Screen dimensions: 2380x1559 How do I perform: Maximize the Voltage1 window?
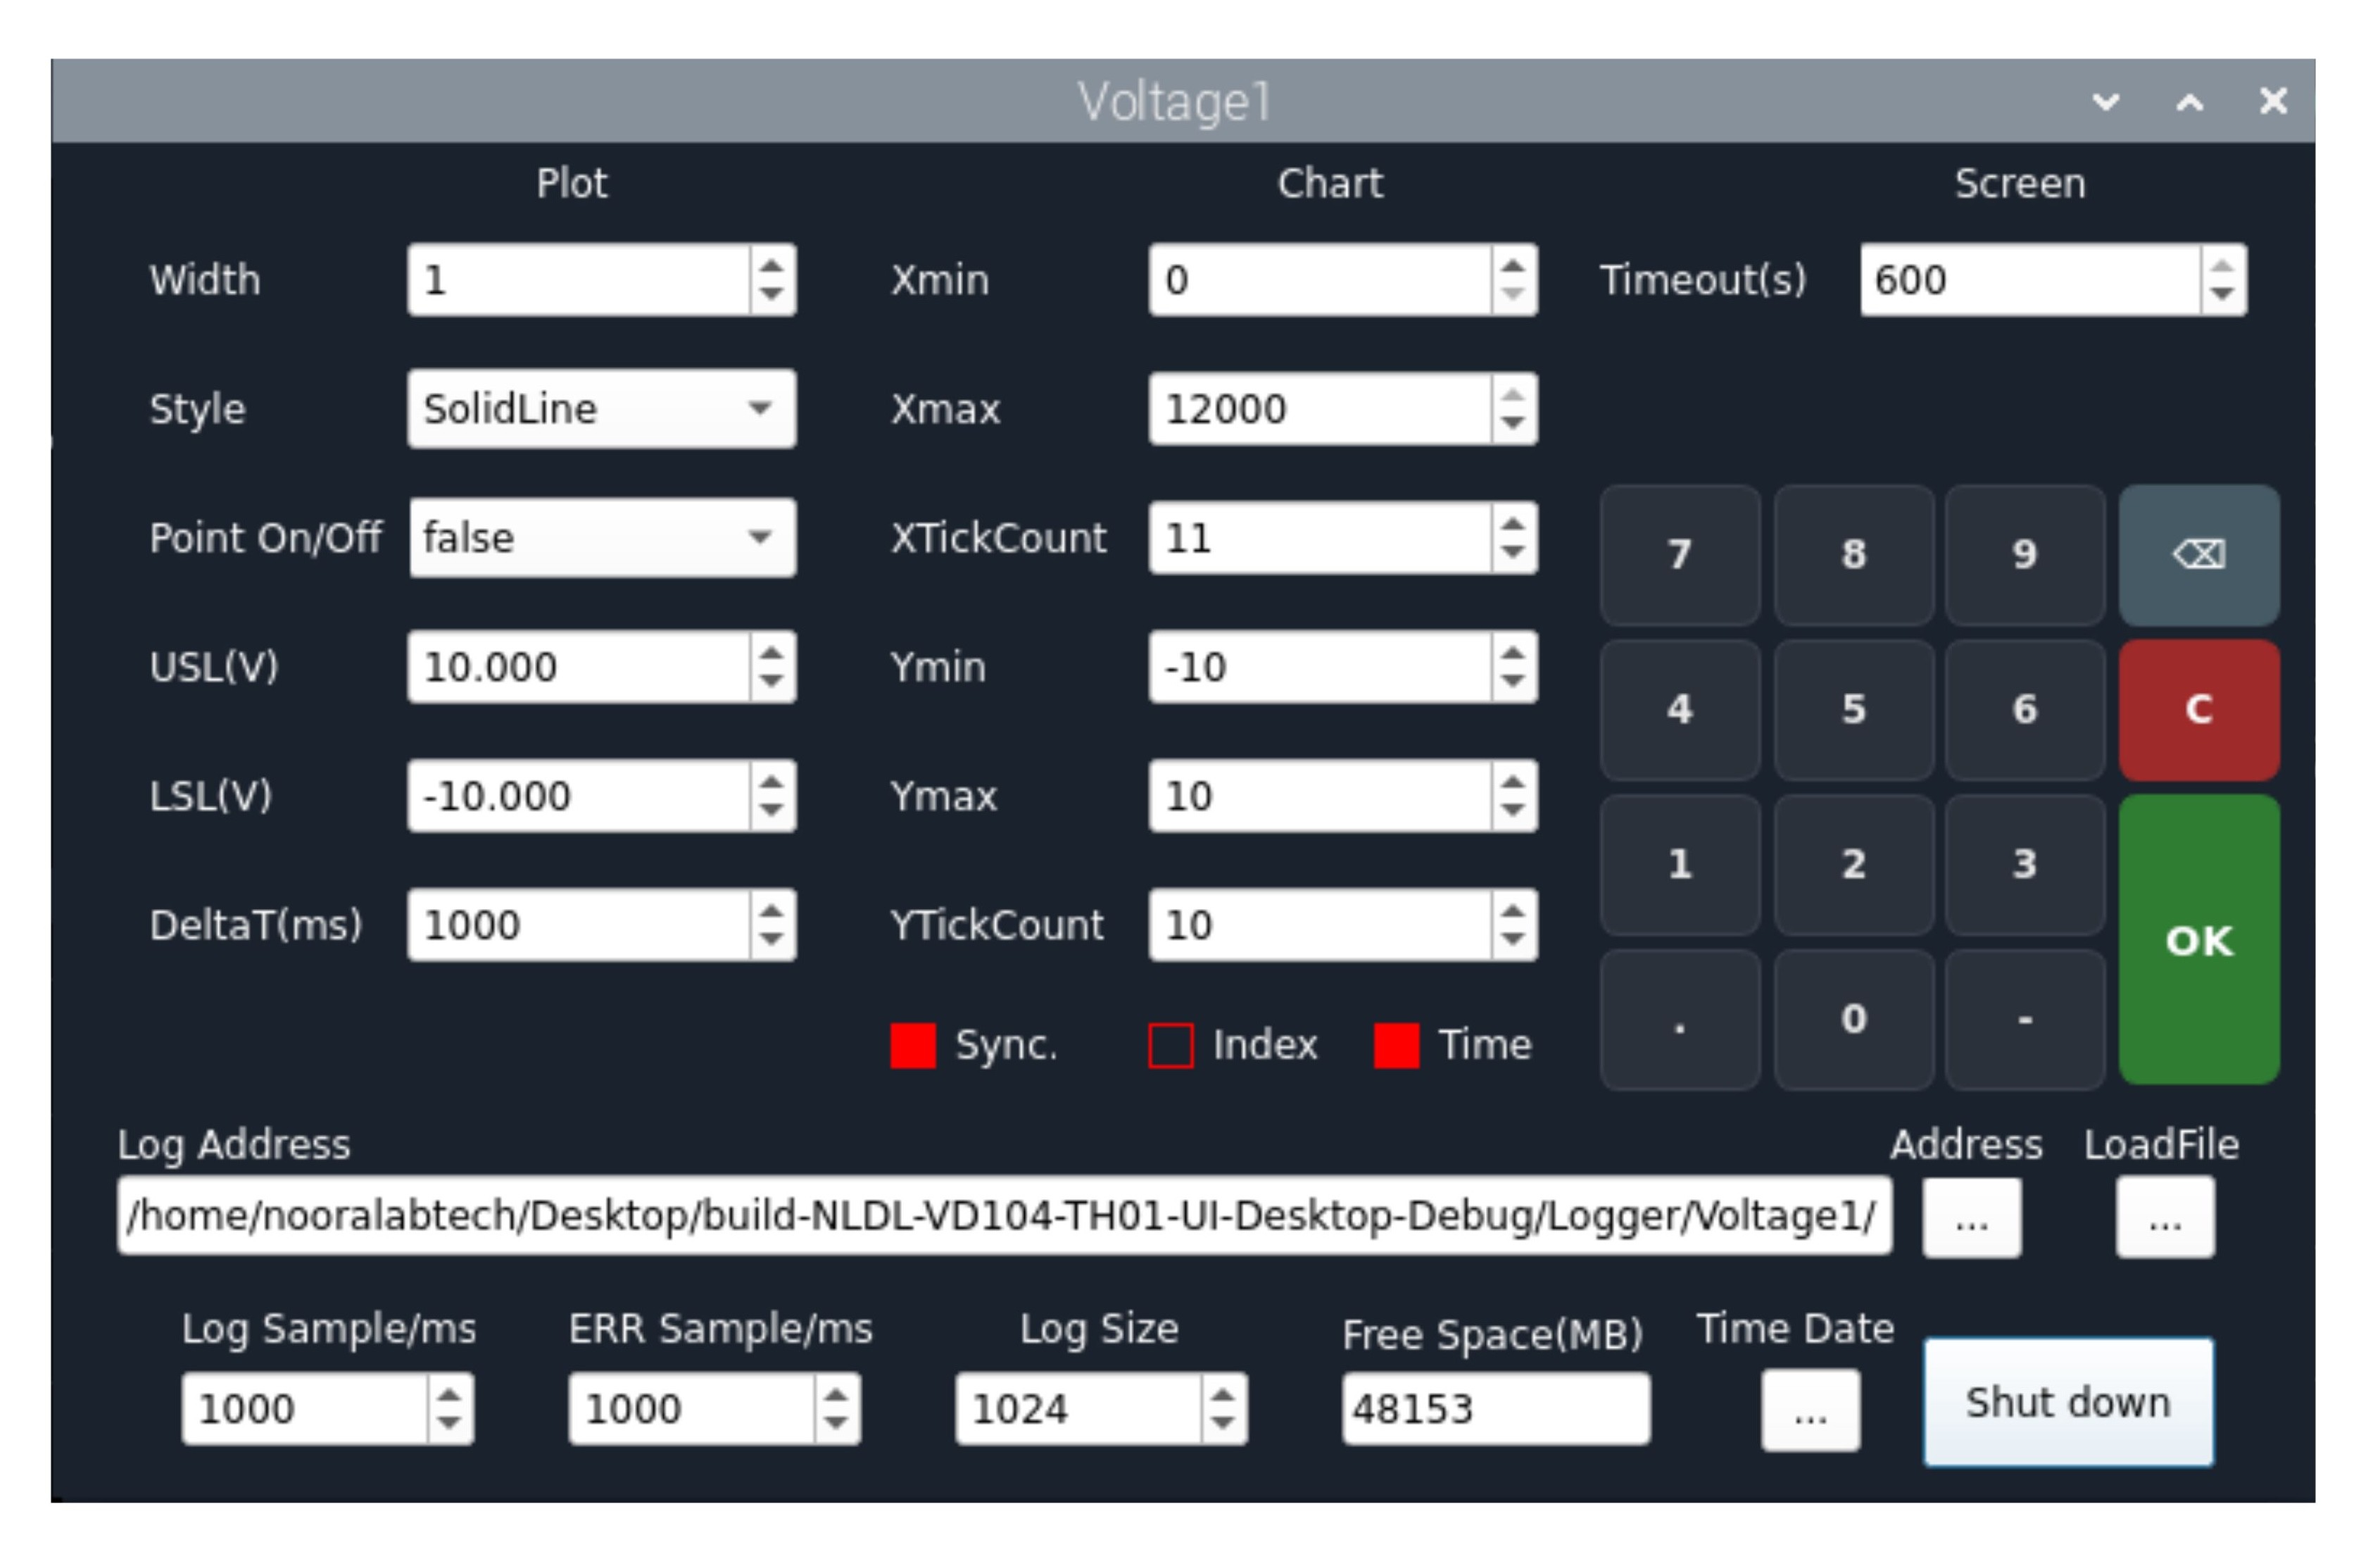point(2190,101)
